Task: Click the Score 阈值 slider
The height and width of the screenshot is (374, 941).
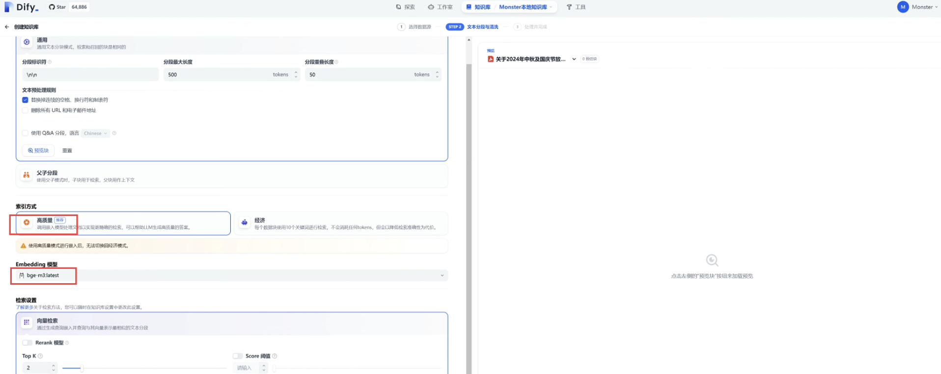Action: 358,368
